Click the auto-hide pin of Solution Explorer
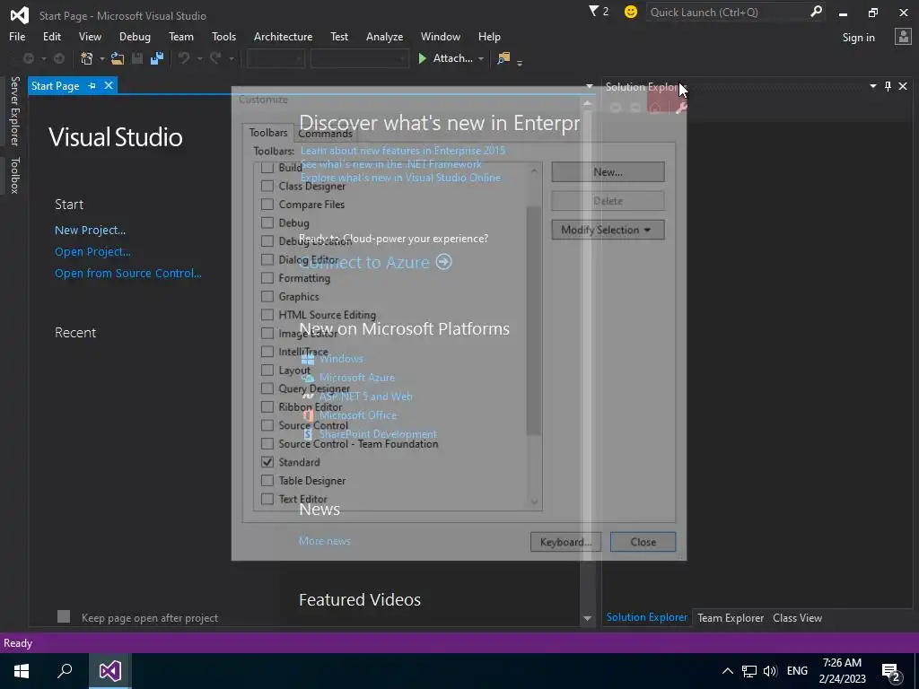 point(888,86)
